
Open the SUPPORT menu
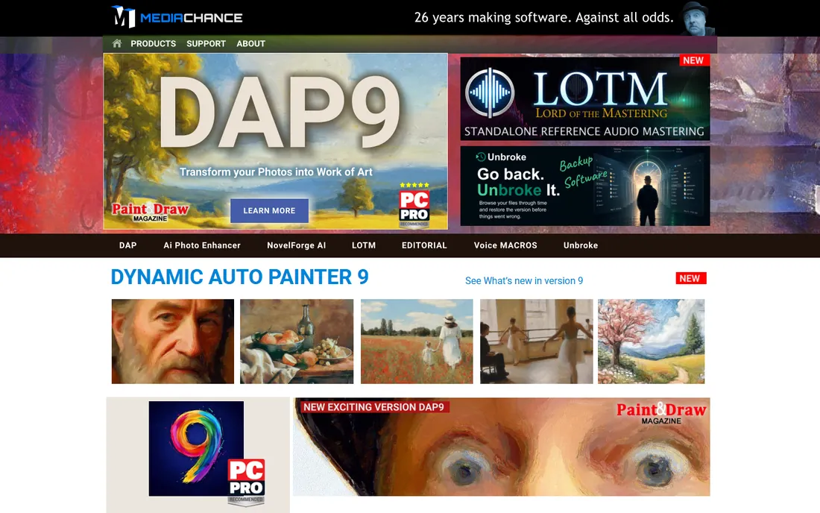pyautogui.click(x=206, y=43)
